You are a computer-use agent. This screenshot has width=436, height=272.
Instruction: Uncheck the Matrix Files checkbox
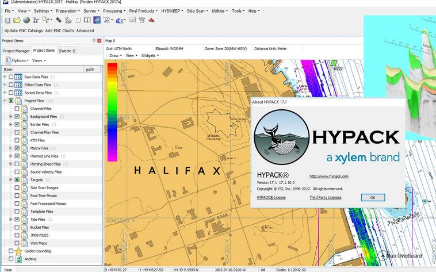(17, 148)
